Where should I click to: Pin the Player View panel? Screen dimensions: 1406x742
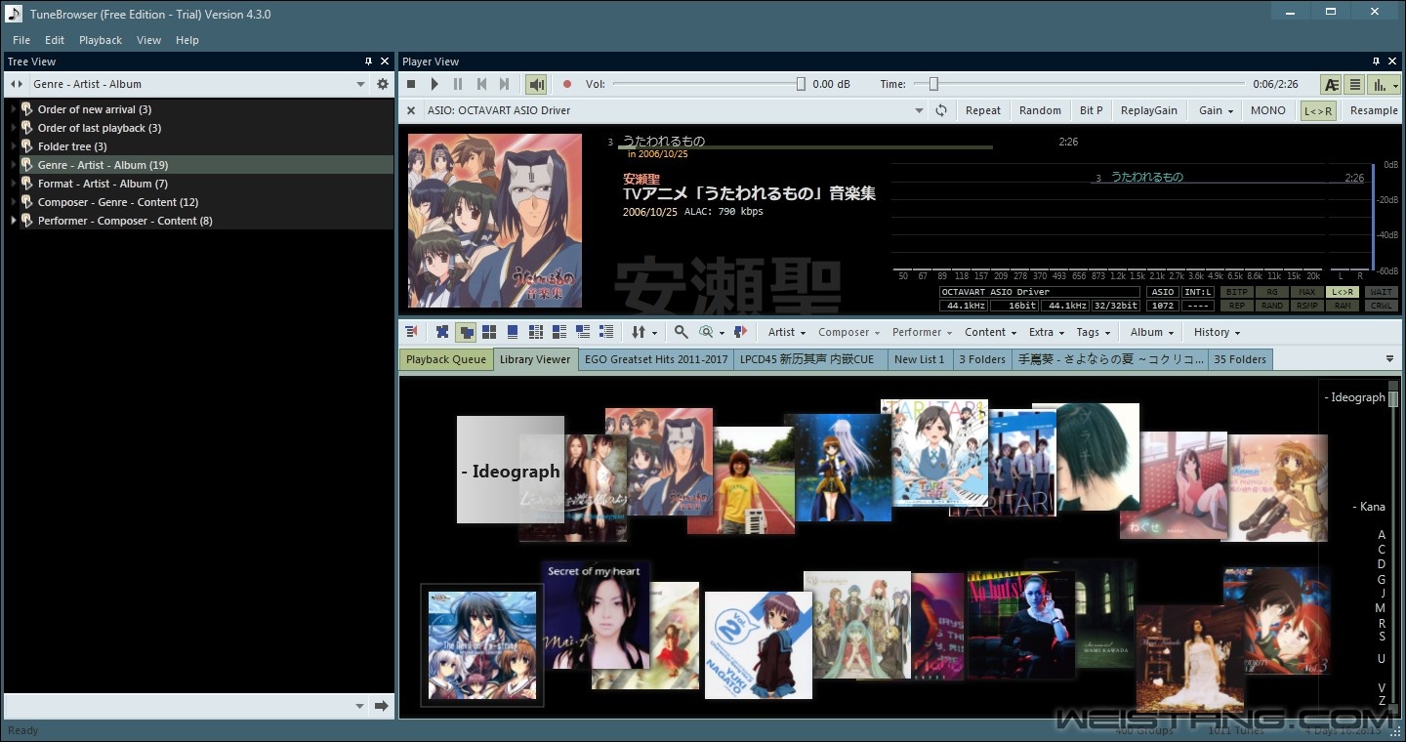[x=1377, y=61]
